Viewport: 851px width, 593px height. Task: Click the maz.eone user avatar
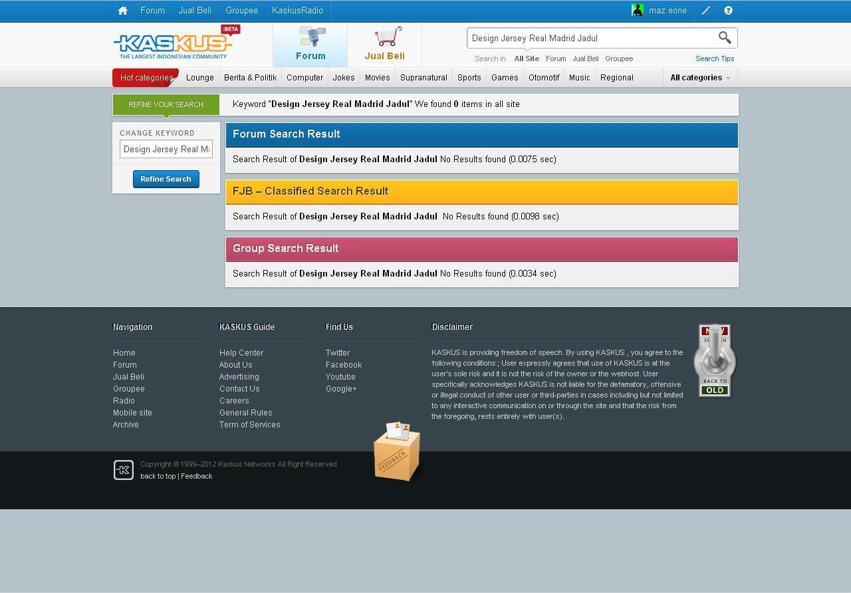[x=638, y=10]
